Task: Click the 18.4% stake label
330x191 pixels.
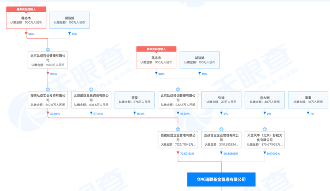Action: coord(140,114)
